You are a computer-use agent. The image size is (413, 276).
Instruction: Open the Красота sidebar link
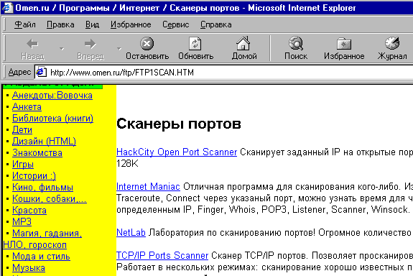click(29, 211)
